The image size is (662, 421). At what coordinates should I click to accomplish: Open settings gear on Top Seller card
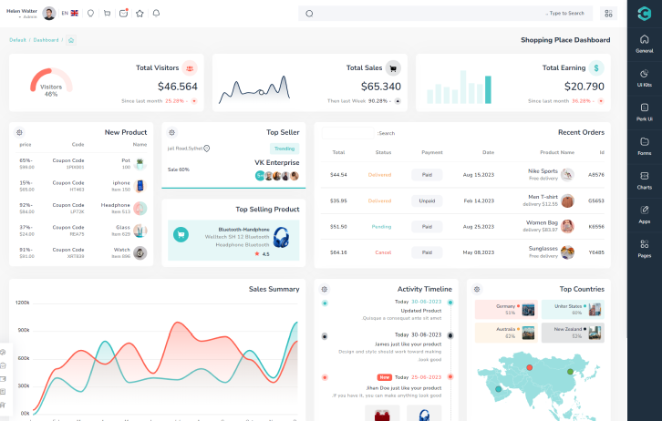[171, 132]
